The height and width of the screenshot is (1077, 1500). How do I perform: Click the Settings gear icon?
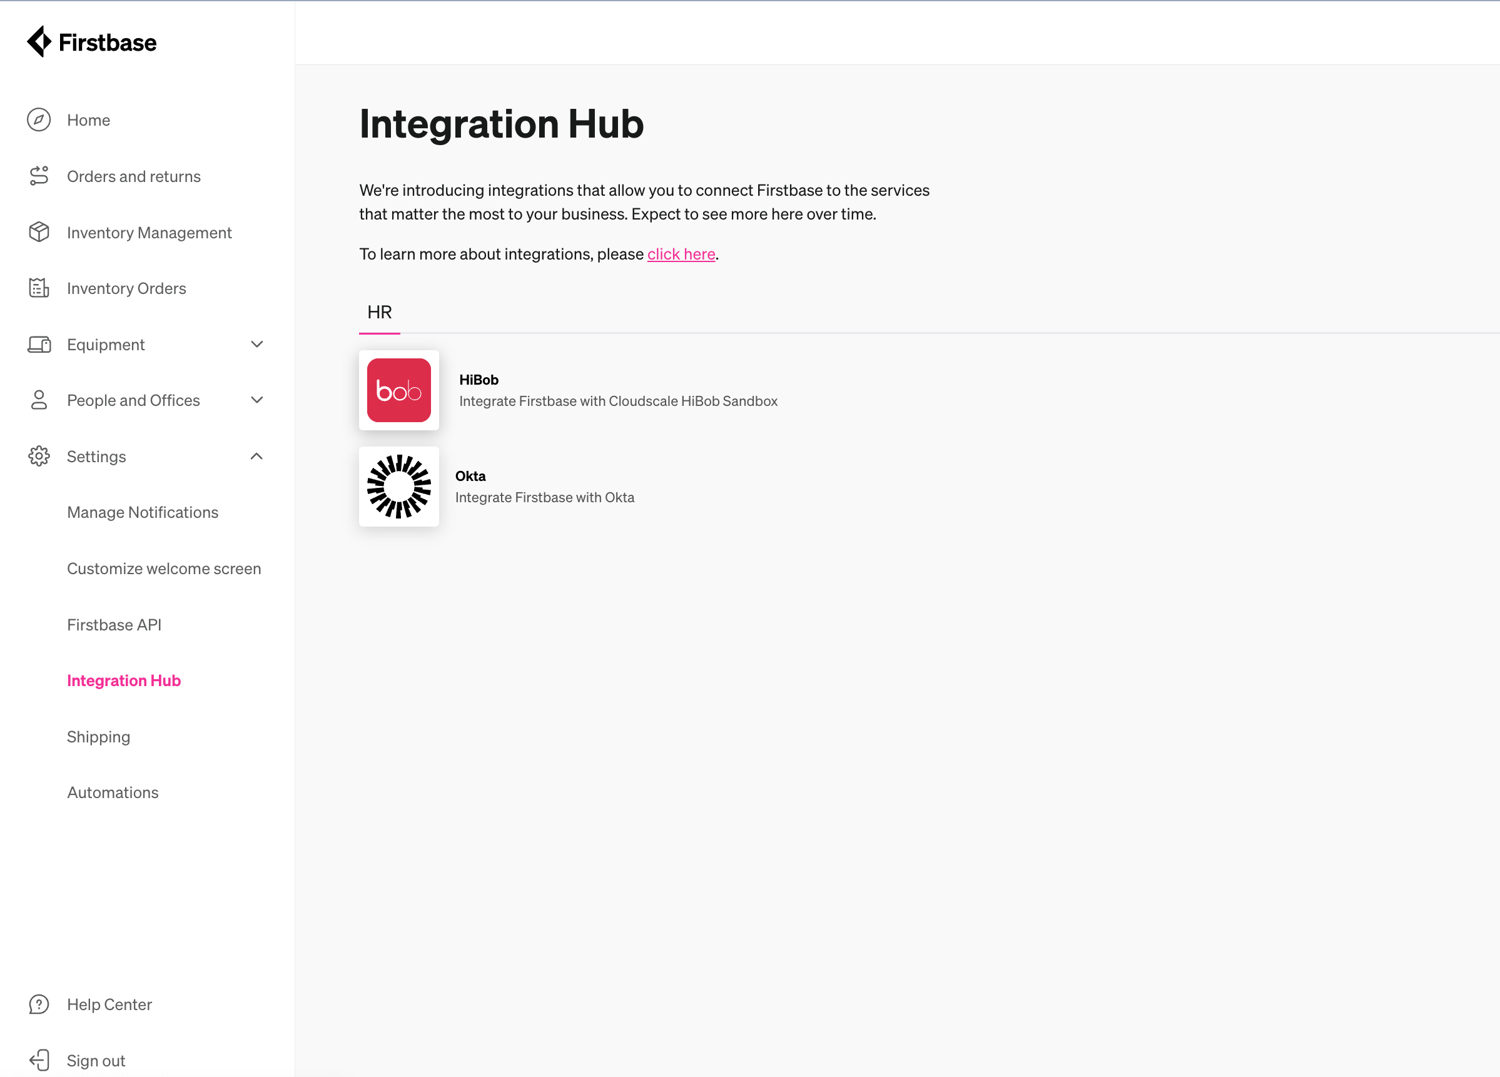pos(39,456)
